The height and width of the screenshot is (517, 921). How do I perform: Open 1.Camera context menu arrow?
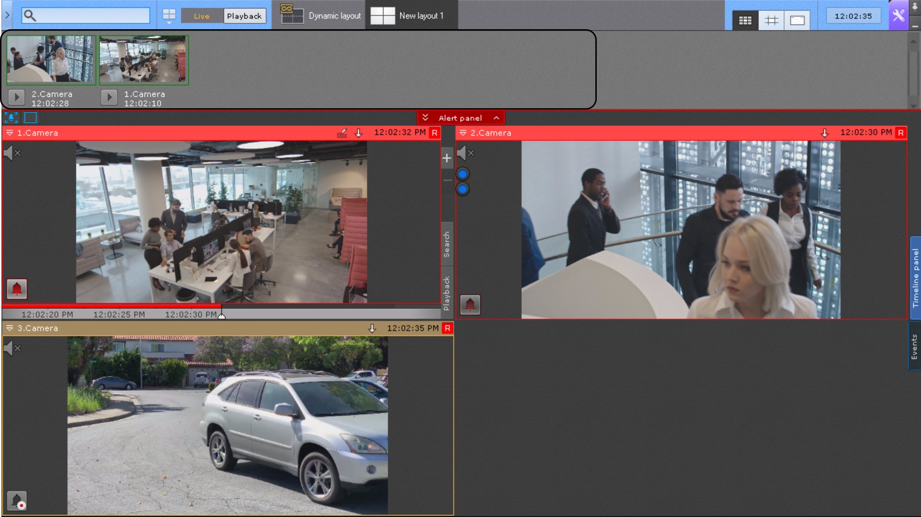click(x=10, y=133)
